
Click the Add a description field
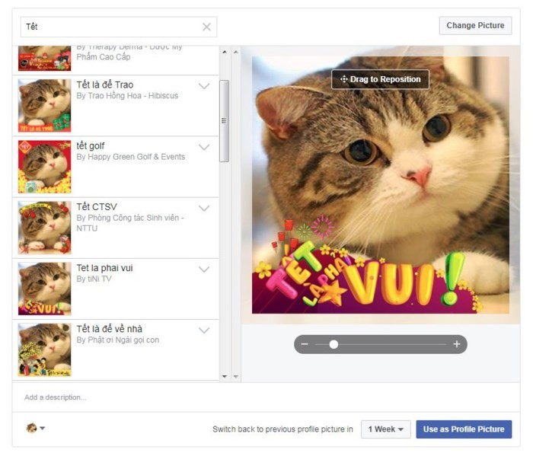point(266,397)
